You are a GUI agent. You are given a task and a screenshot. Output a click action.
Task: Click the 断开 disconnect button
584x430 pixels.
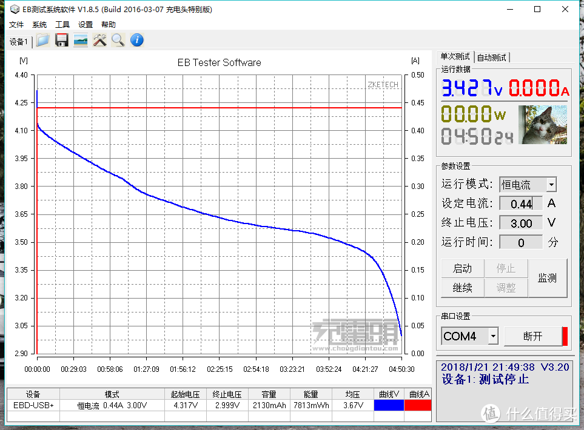[x=532, y=336]
